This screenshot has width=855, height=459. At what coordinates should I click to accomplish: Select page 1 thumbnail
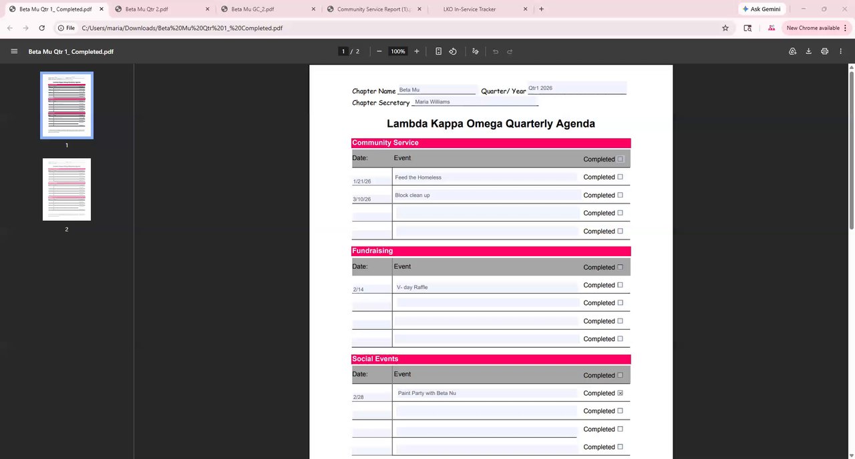click(67, 105)
